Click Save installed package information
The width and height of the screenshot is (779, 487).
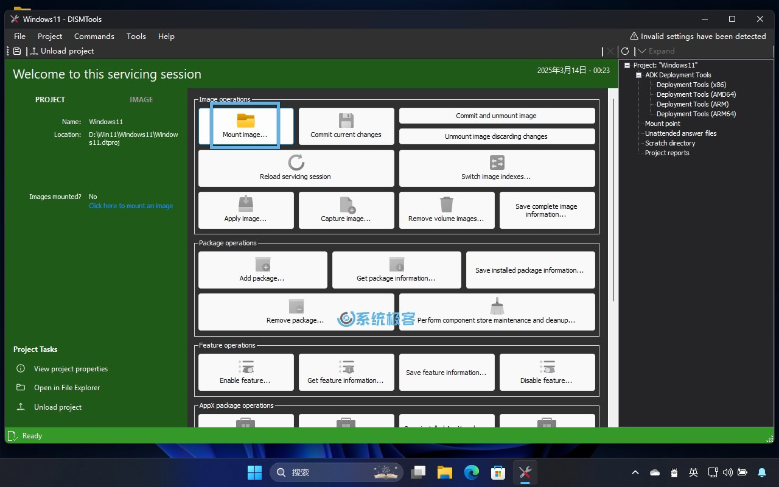pyautogui.click(x=530, y=270)
